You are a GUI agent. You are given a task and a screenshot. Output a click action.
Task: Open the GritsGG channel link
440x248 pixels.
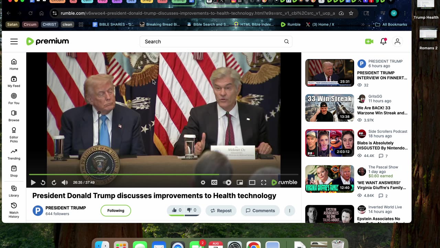(x=375, y=96)
